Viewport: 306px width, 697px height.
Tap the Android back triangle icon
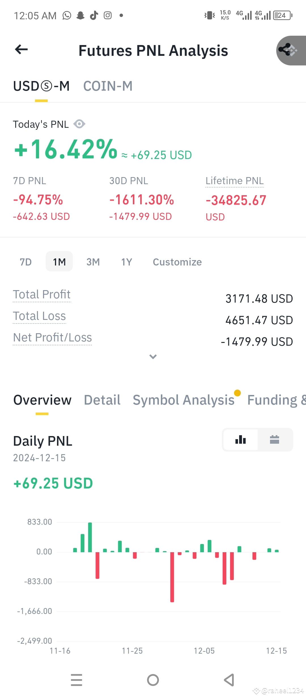pyautogui.click(x=229, y=680)
